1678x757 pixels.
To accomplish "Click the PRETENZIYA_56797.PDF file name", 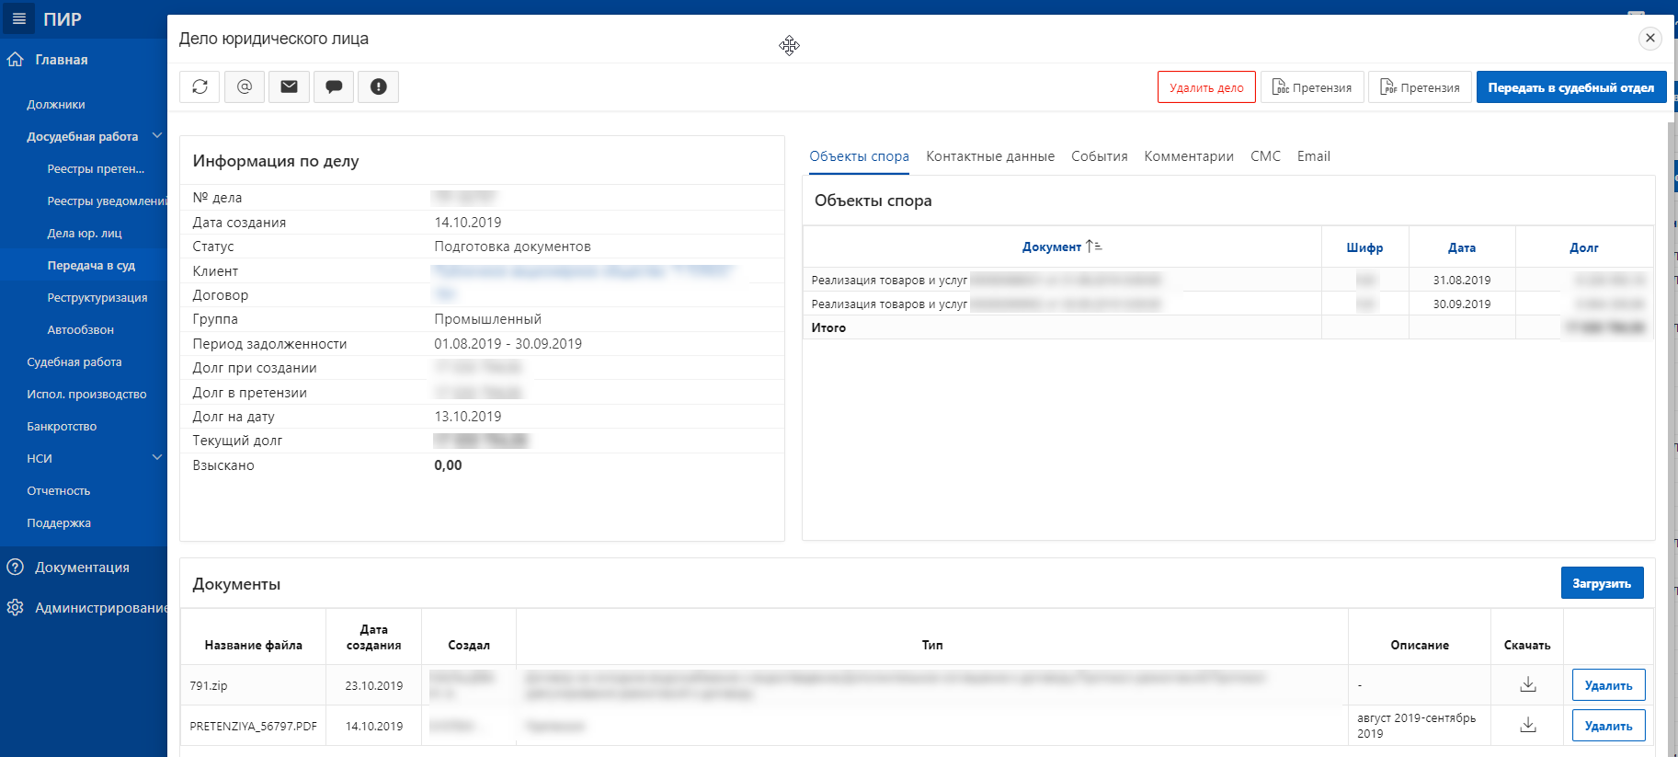I will [x=253, y=727].
